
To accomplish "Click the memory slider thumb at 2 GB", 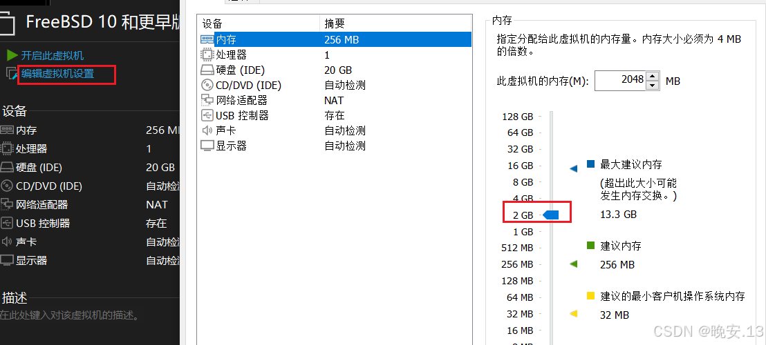I will click(x=550, y=215).
